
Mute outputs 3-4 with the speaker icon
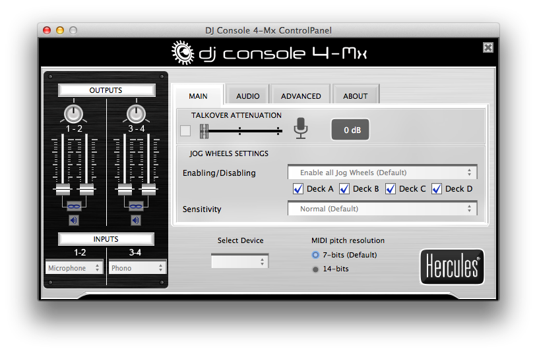[136, 220]
